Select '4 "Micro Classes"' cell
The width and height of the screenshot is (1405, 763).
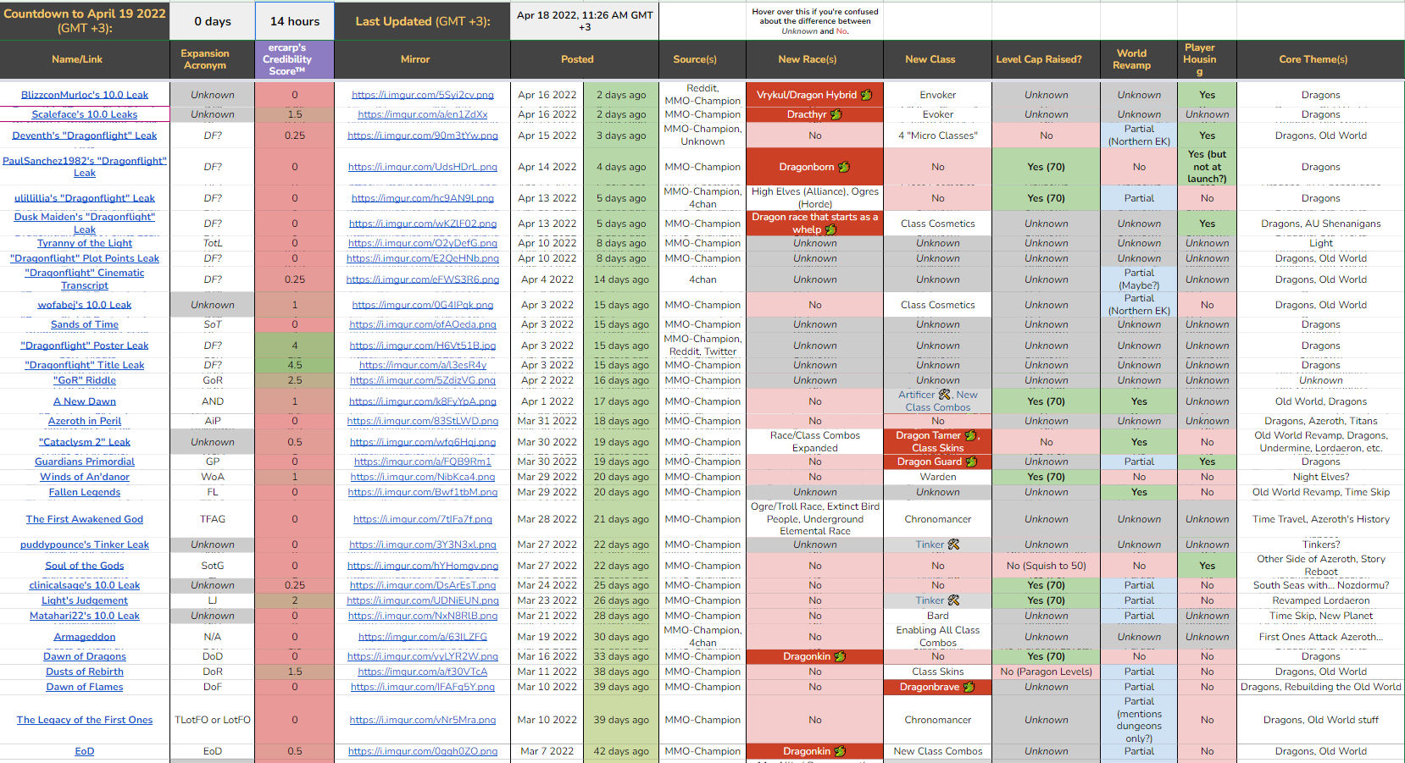[x=938, y=135]
